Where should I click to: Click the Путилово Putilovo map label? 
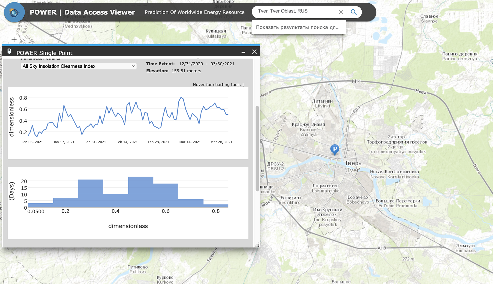(x=137, y=269)
